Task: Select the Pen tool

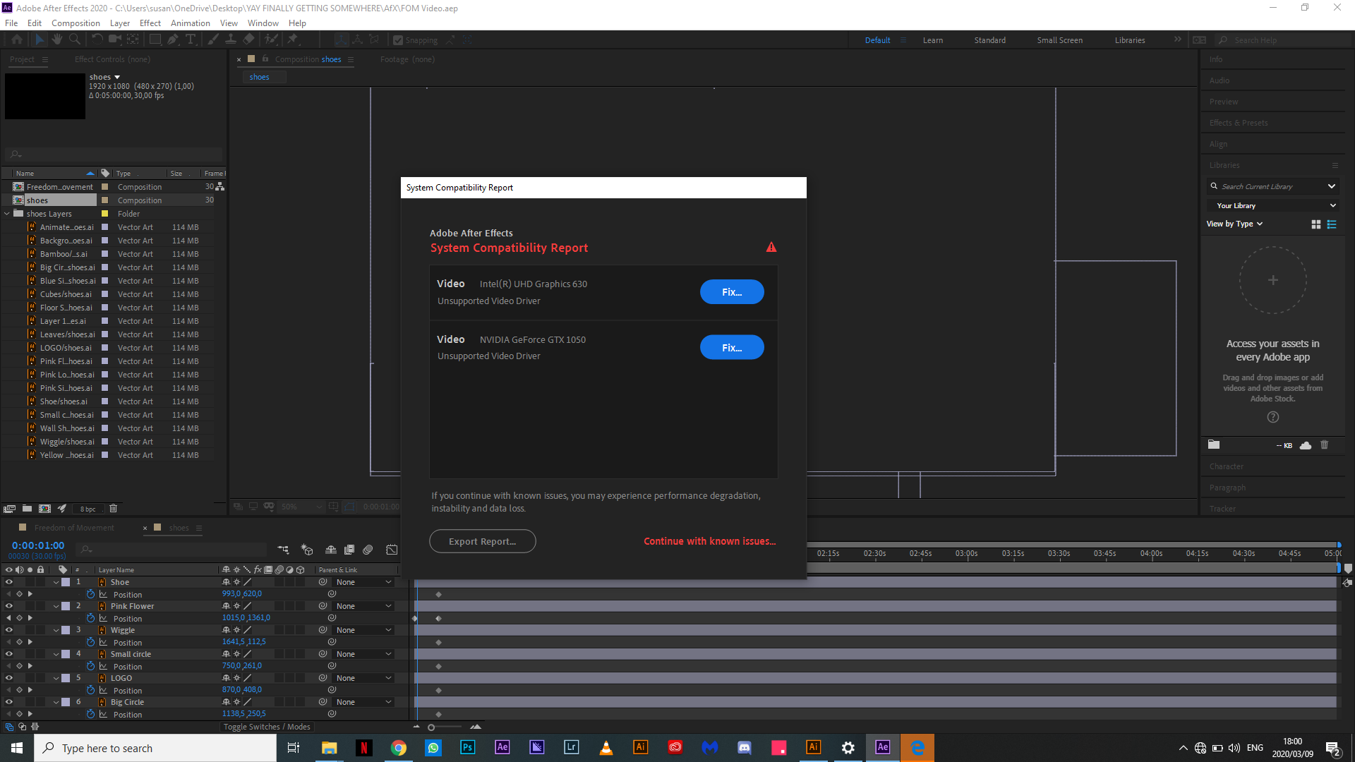Action: point(173,40)
